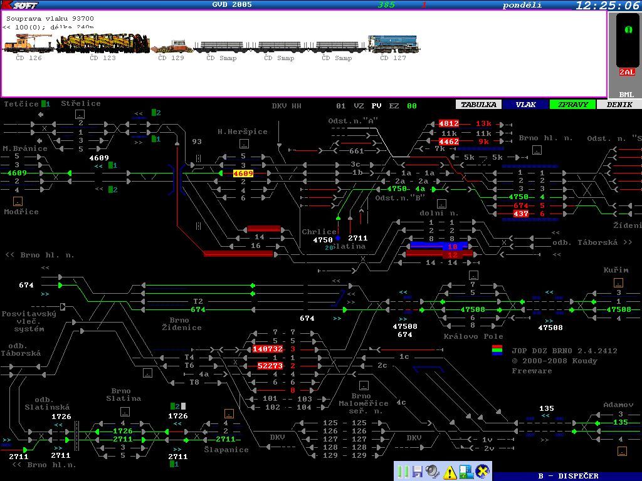Switch to the DENIK tab
This screenshot has width=642, height=481.
[x=619, y=105]
